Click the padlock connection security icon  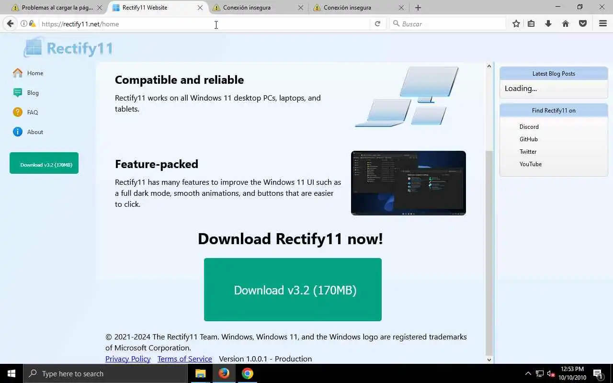pos(32,23)
